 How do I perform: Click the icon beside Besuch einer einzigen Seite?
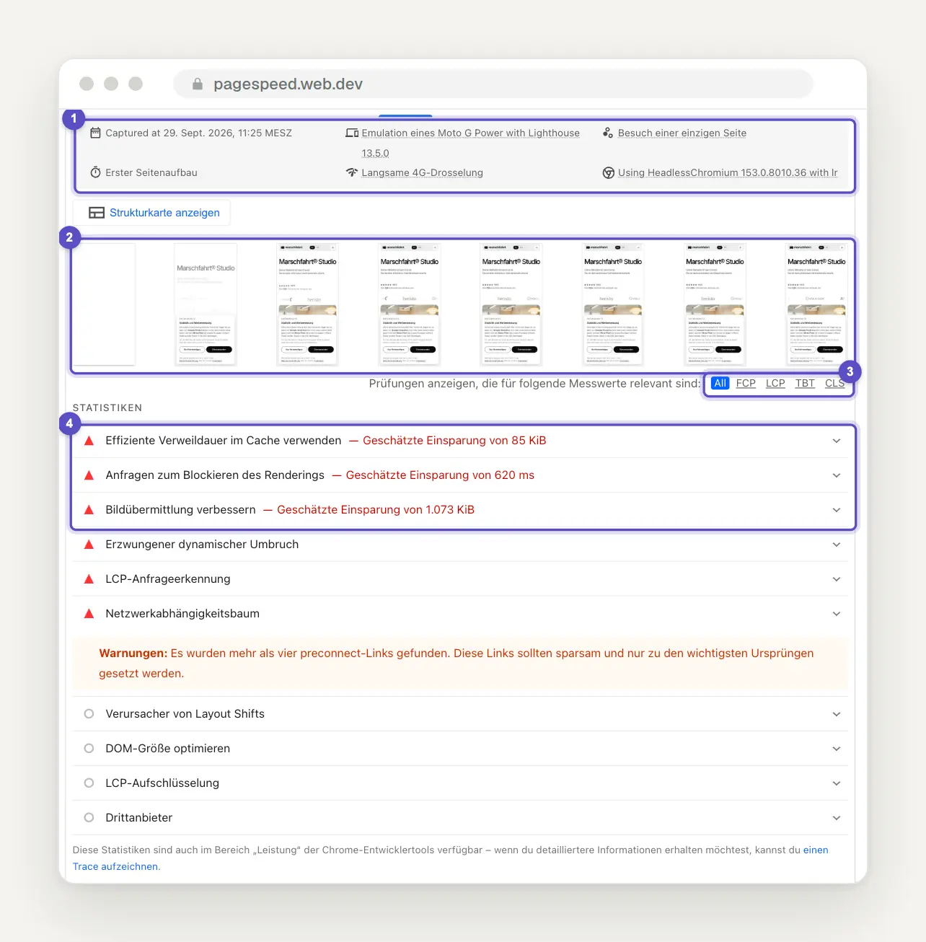608,133
